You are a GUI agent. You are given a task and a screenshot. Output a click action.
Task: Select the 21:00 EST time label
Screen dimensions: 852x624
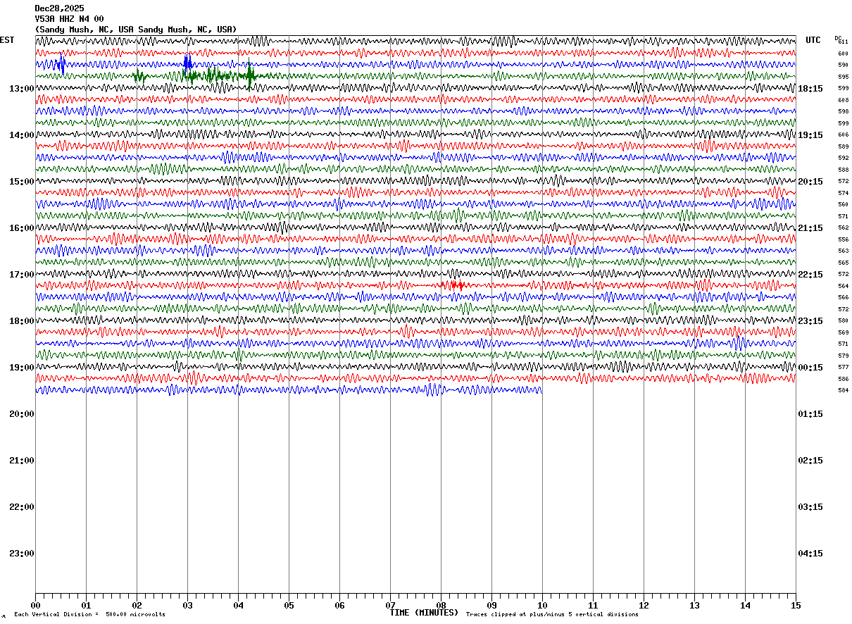[22, 461]
